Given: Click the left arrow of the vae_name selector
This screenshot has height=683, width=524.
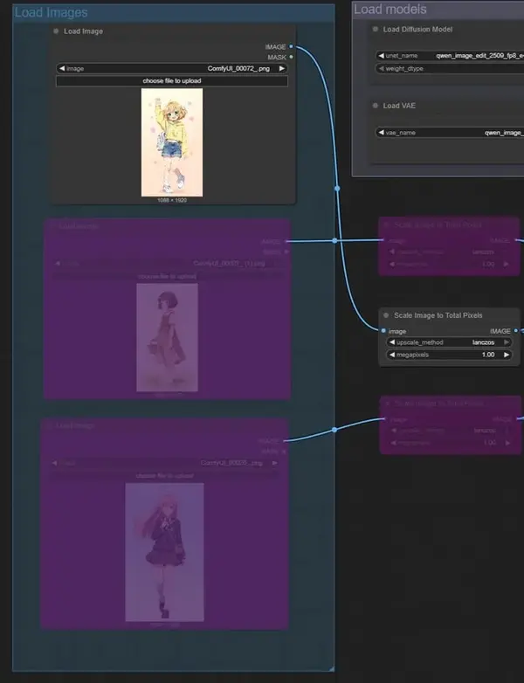Looking at the screenshot, I should (x=381, y=133).
